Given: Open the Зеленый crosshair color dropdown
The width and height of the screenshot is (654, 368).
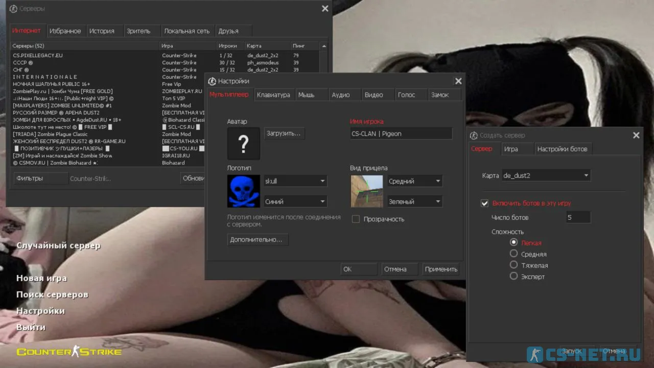Looking at the screenshot, I should coord(414,202).
